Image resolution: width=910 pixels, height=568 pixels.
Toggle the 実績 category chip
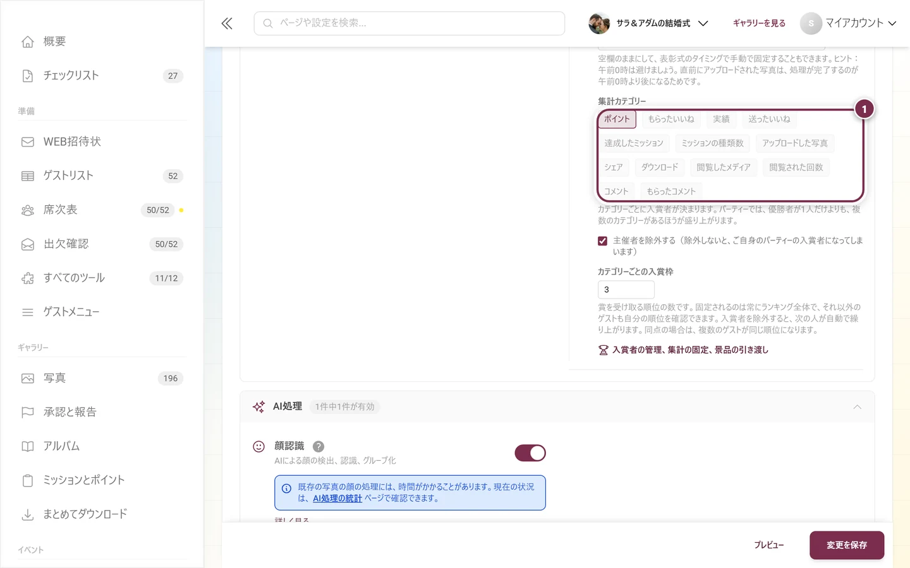click(722, 119)
